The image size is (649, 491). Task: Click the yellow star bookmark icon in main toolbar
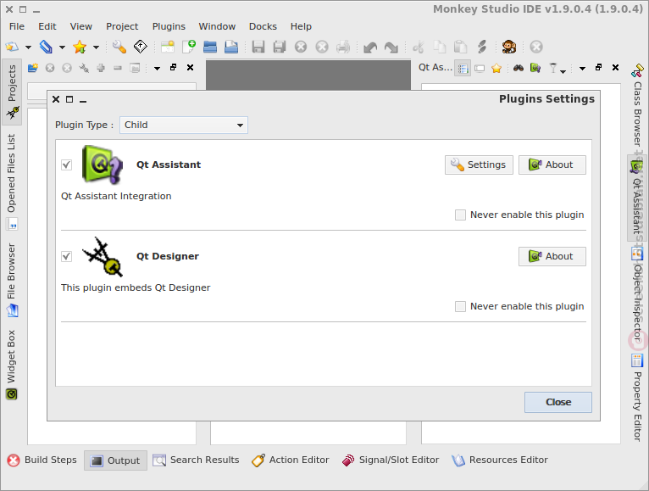(80, 47)
